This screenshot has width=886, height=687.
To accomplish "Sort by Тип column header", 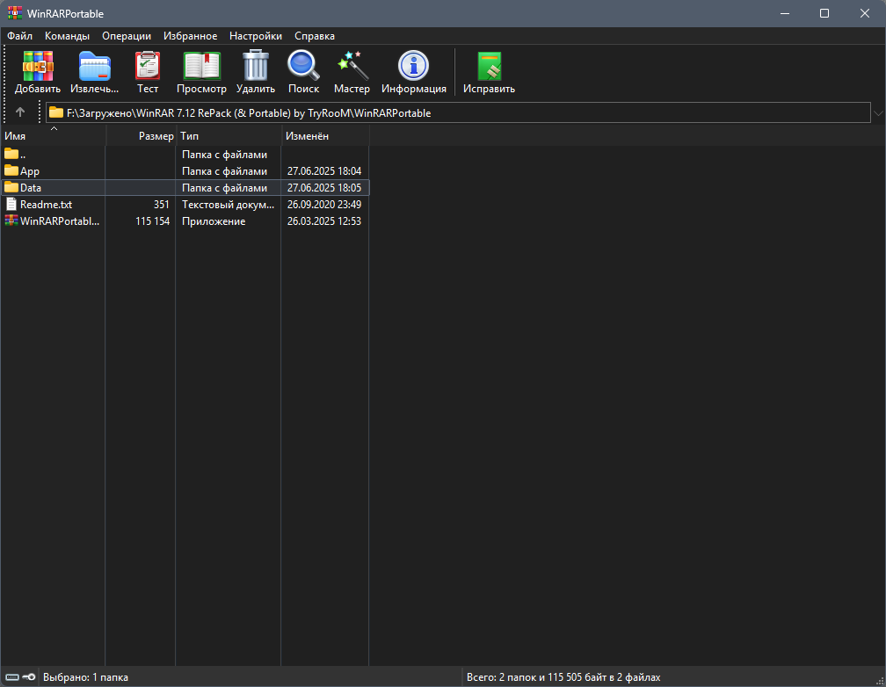I will (229, 135).
